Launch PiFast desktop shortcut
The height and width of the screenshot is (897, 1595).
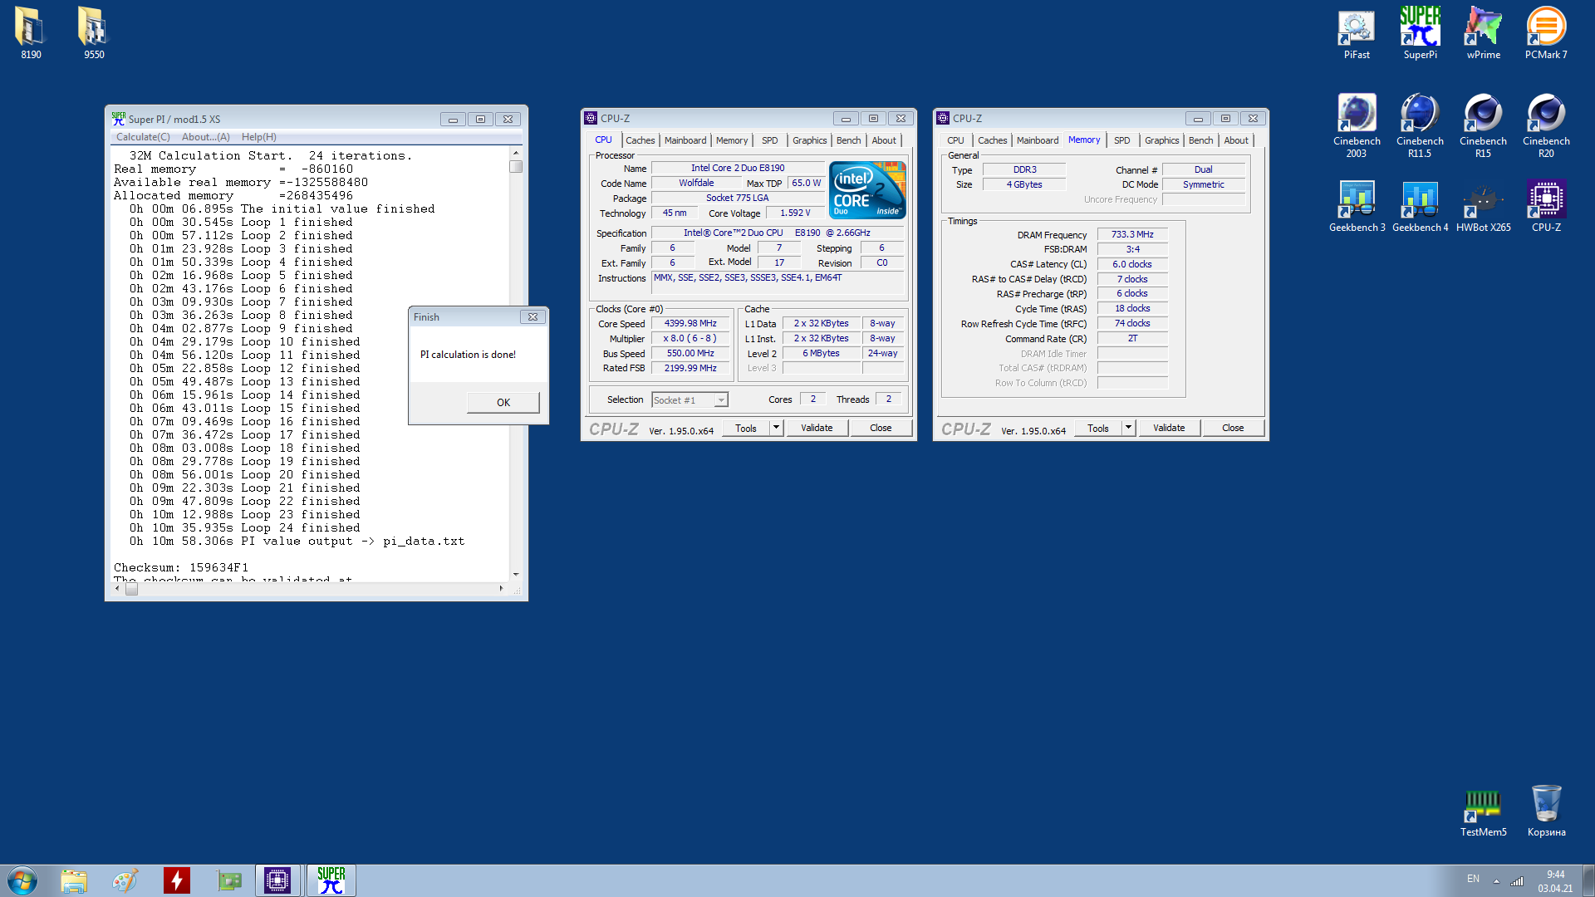point(1357,33)
